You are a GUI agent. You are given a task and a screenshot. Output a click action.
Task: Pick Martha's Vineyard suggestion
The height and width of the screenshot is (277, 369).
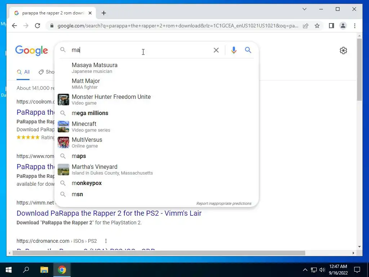[156, 170]
